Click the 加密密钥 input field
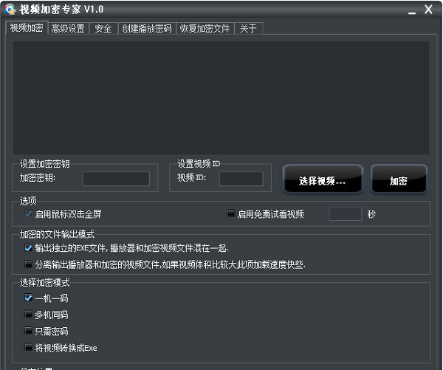Viewport: 443px width, 370px height. [116, 179]
